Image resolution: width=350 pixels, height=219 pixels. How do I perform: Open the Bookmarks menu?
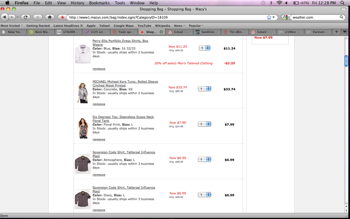[x=99, y=3]
